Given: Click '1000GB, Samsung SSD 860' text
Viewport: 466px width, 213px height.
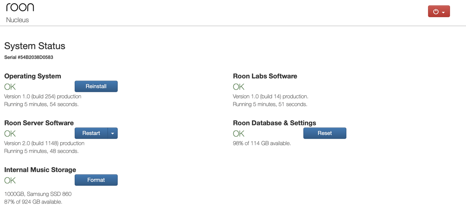Looking at the screenshot, I should [38, 194].
